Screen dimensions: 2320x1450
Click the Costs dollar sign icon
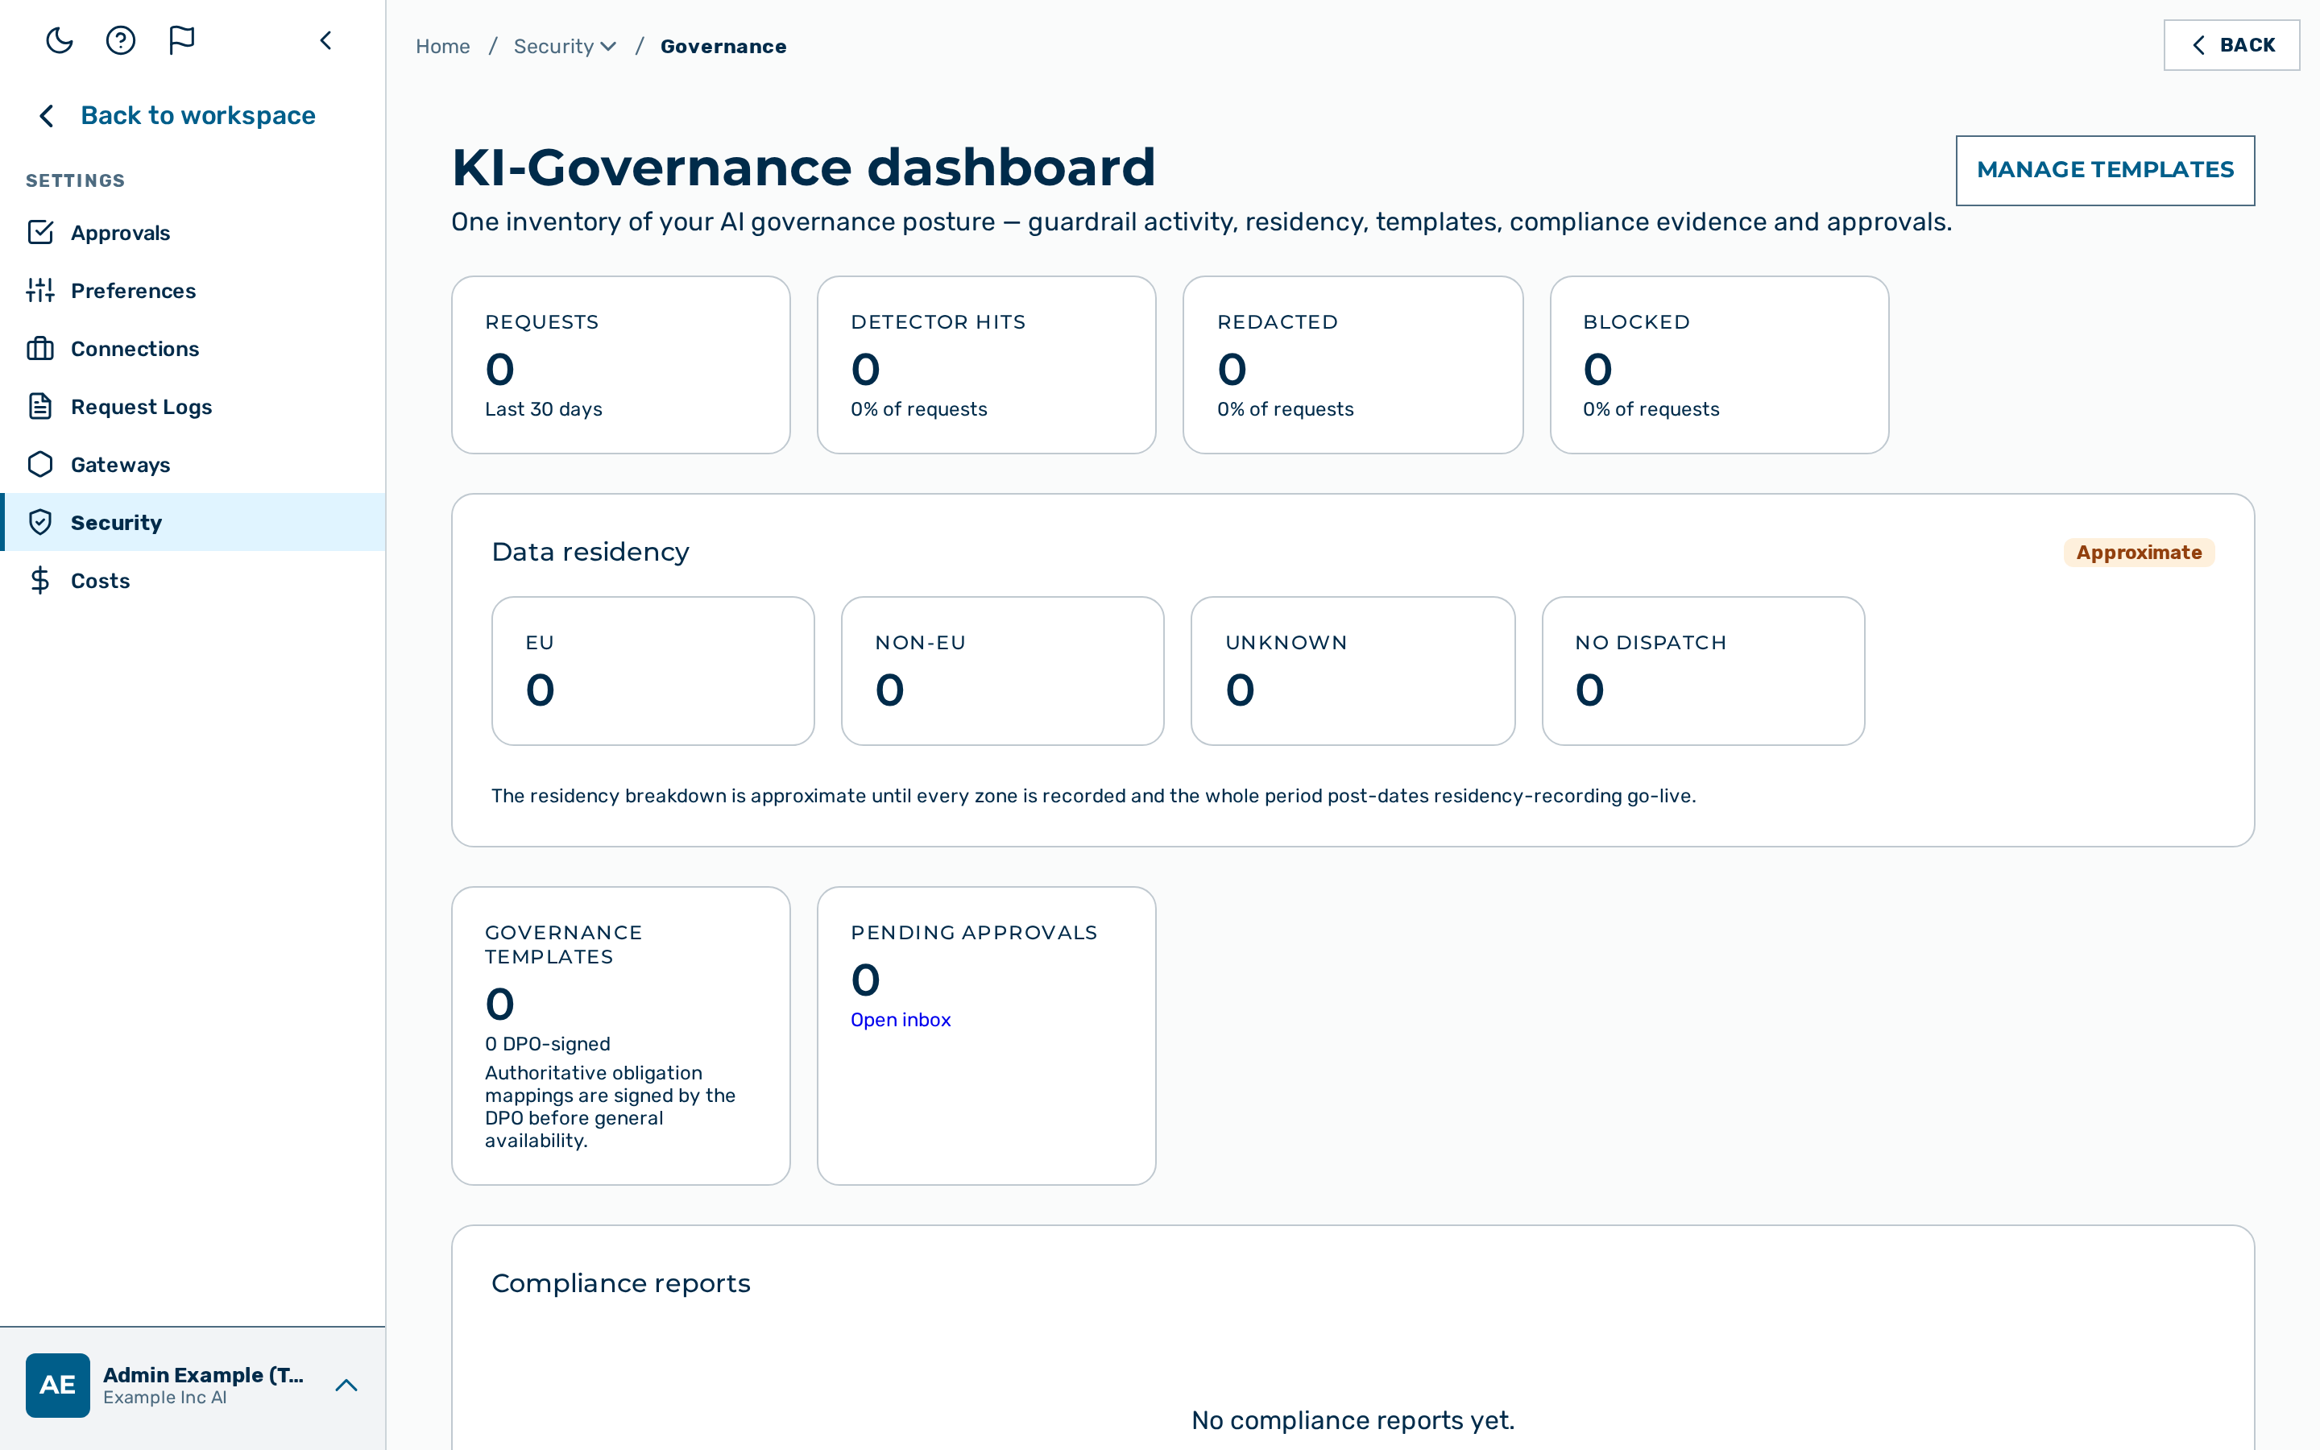(40, 580)
